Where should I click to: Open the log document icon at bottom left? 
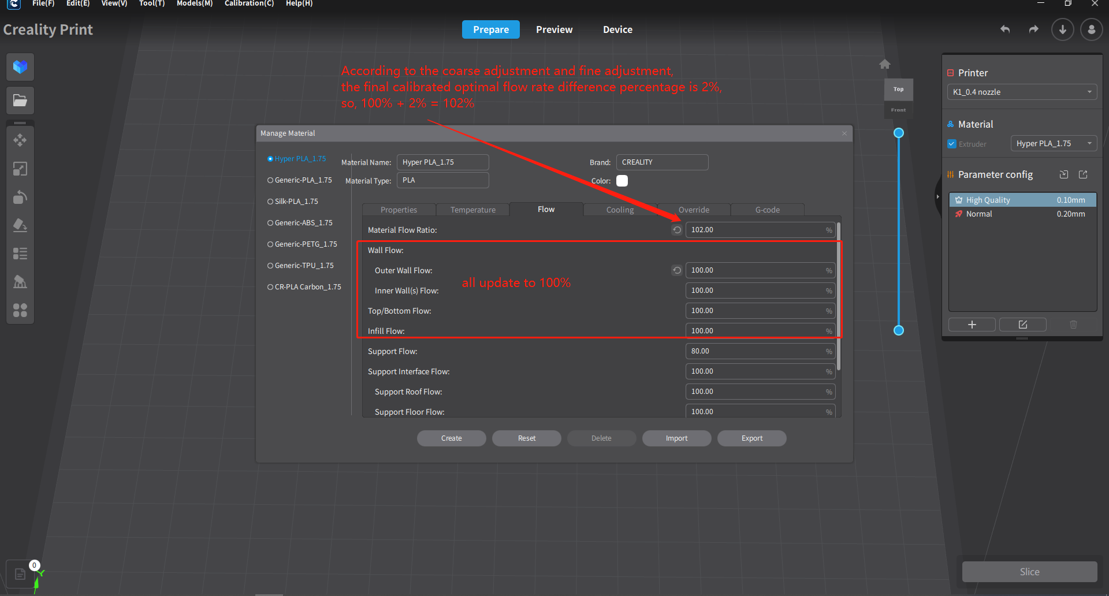click(x=20, y=574)
